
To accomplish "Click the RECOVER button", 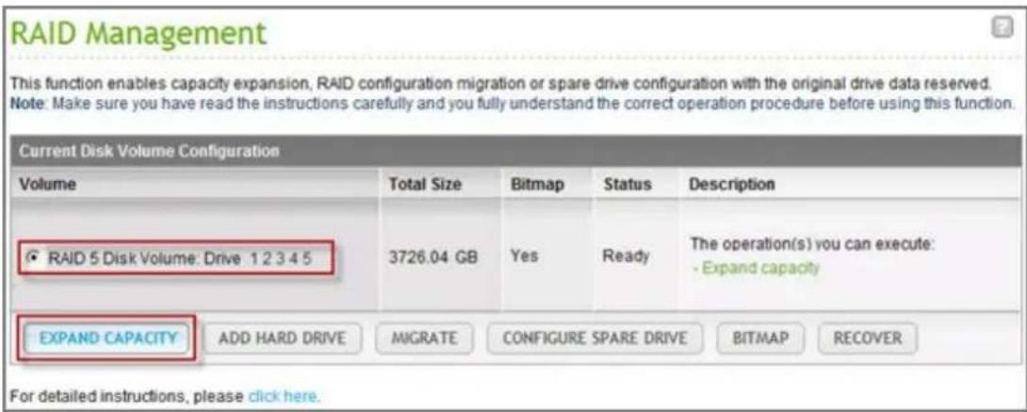I will (867, 338).
